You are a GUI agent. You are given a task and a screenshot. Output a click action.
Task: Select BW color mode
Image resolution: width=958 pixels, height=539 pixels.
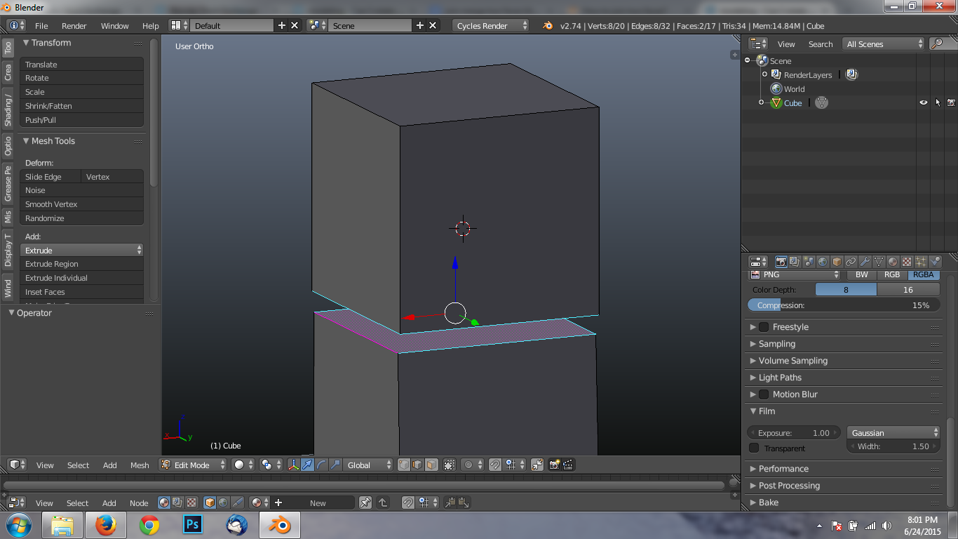pyautogui.click(x=862, y=274)
